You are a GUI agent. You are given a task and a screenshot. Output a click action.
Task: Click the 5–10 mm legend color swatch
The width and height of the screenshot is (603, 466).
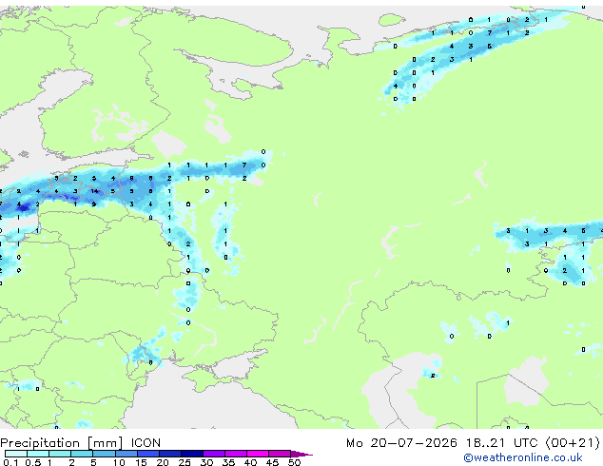click(105, 454)
